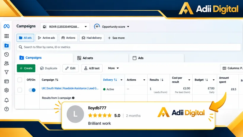Click the 1 Leads (Form) results cell
243x137 pixels.
coord(159,90)
